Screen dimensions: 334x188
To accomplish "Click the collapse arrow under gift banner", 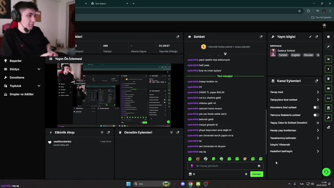I will coord(225,54).
